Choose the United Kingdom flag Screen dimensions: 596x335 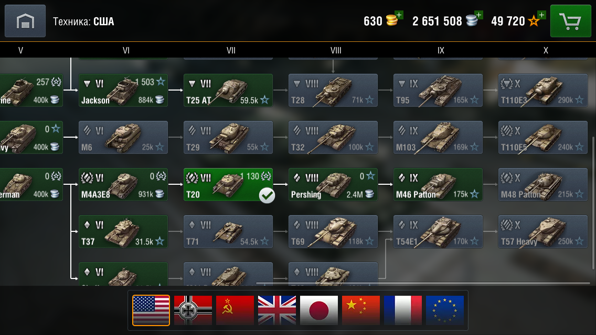point(276,310)
